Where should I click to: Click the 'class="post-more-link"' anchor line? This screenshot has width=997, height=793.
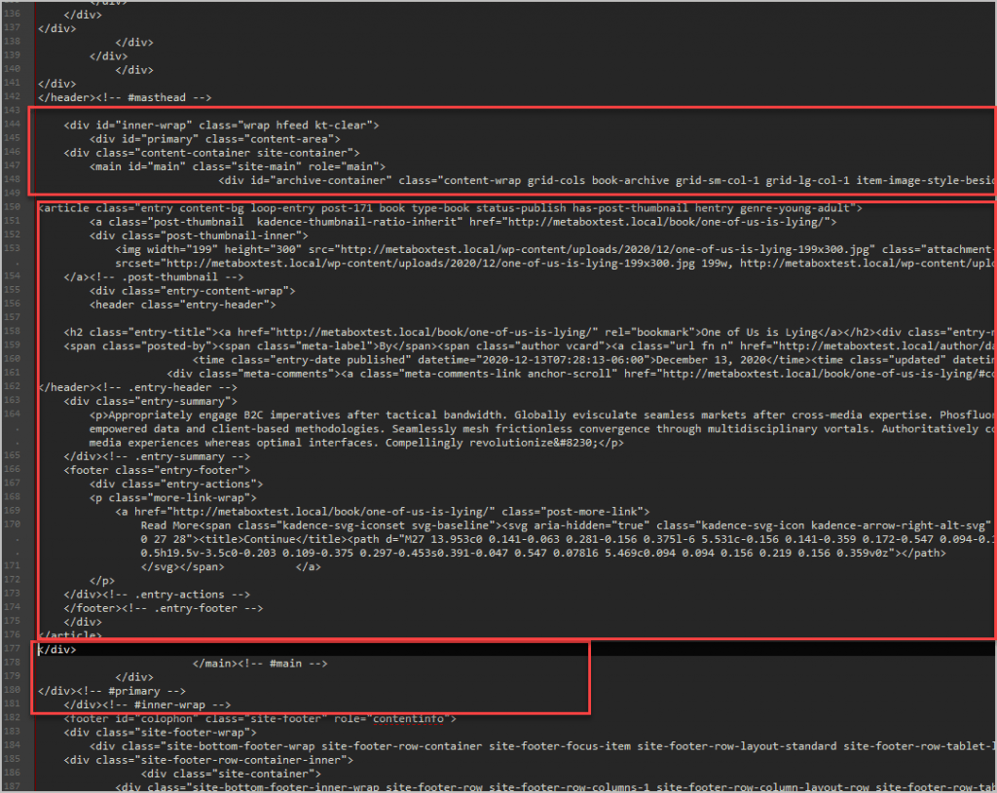click(x=383, y=512)
